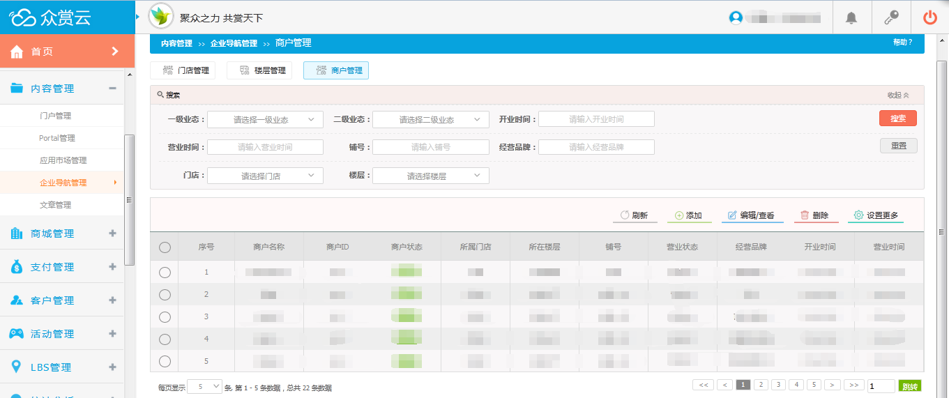Viewport: 949px width, 398px height.
Task: Click the 刷新 refresh icon
Action: [x=625, y=215]
